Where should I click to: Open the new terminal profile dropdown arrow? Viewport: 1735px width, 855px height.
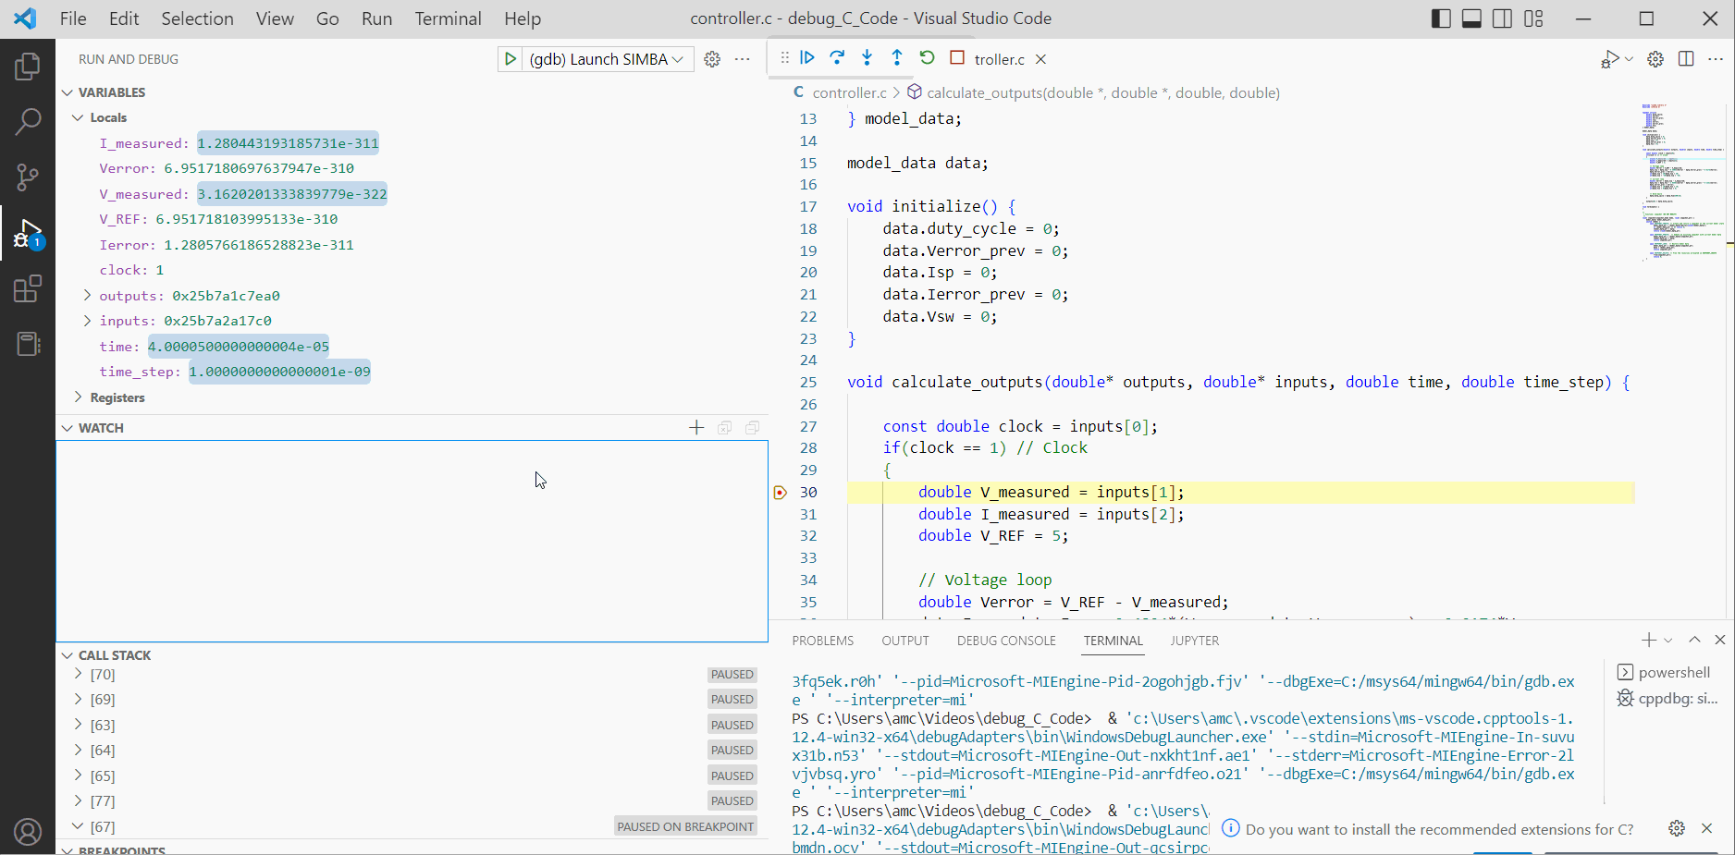(x=1667, y=640)
